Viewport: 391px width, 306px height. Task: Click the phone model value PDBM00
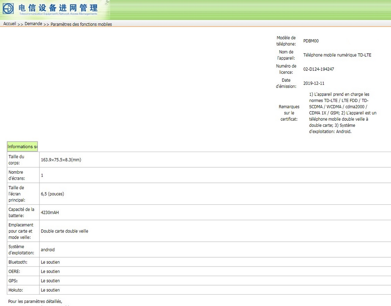(x=311, y=41)
